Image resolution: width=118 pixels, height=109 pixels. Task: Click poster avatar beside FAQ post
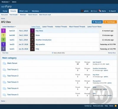click(32, 49)
